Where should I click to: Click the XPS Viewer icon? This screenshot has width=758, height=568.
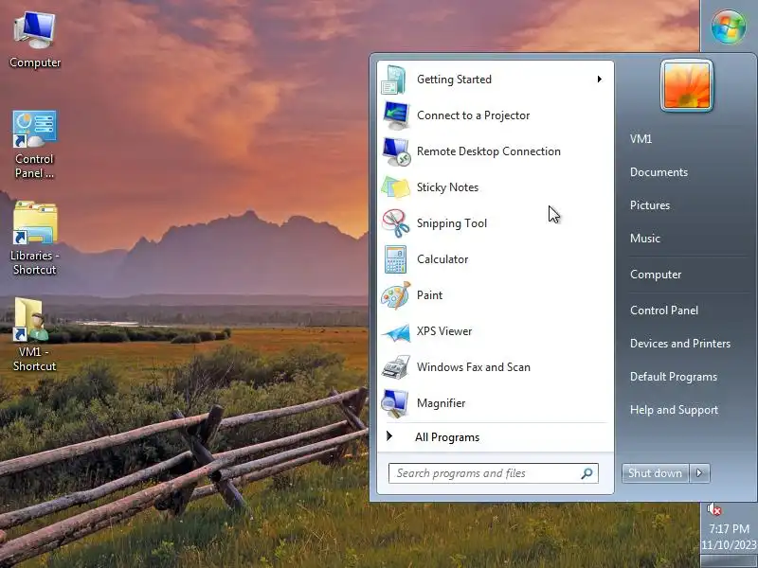pos(395,332)
